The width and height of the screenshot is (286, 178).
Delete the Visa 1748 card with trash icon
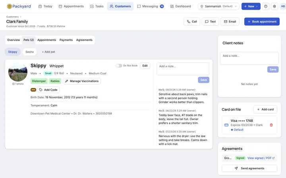(x=271, y=125)
